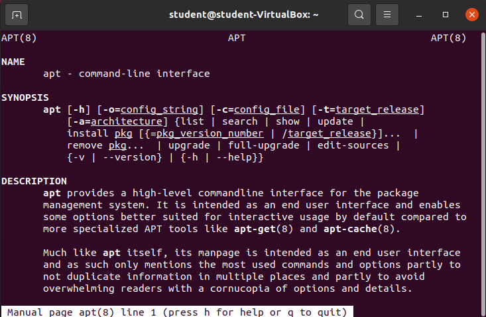Click the NAME section heading

(x=13, y=61)
